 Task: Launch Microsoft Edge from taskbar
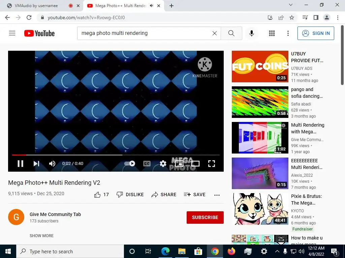tap(165, 251)
